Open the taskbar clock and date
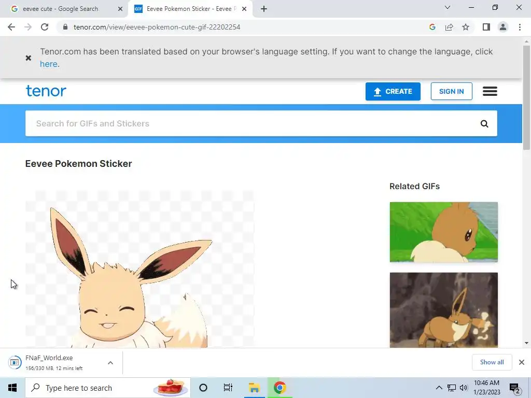 pyautogui.click(x=486, y=388)
